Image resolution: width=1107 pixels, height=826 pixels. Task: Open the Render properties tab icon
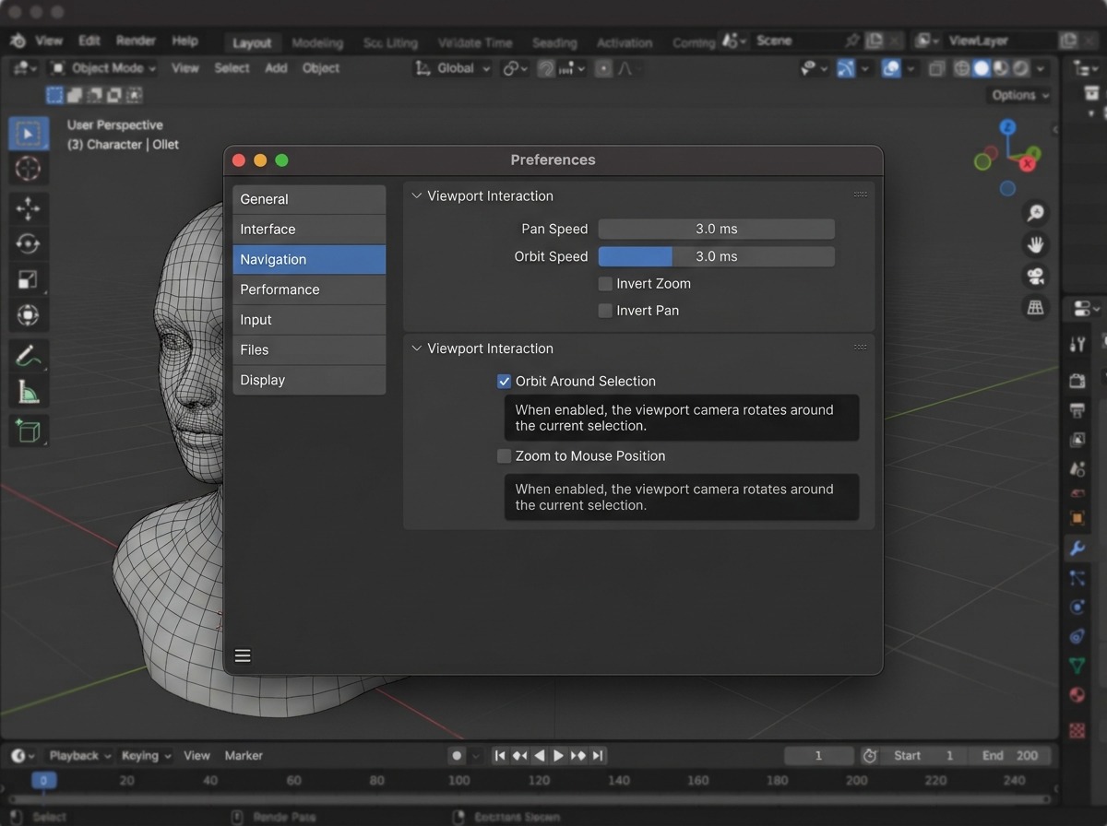(x=1077, y=381)
